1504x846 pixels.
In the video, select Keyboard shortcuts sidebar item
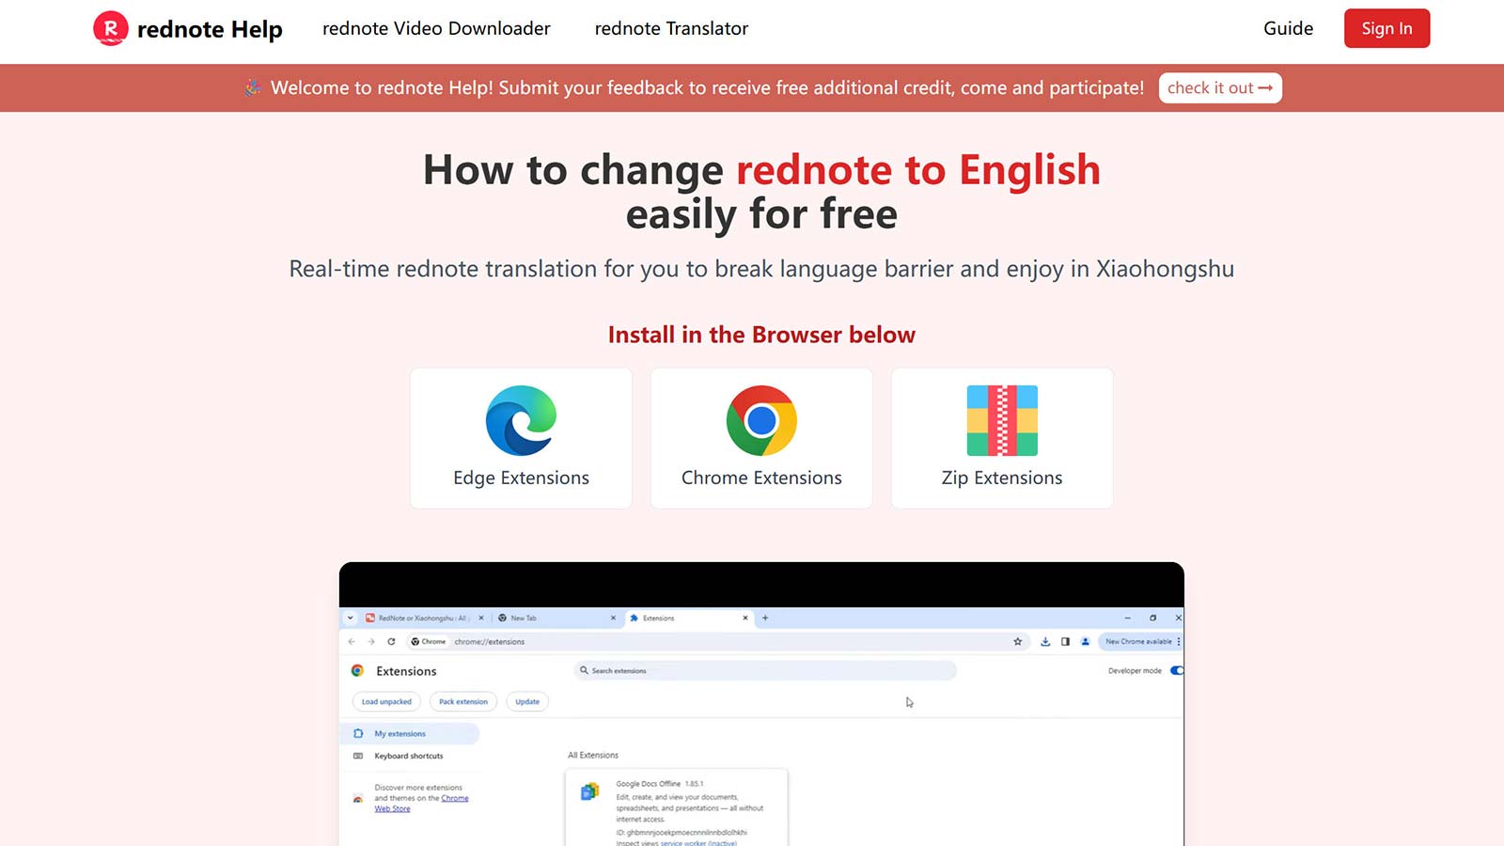(x=410, y=756)
